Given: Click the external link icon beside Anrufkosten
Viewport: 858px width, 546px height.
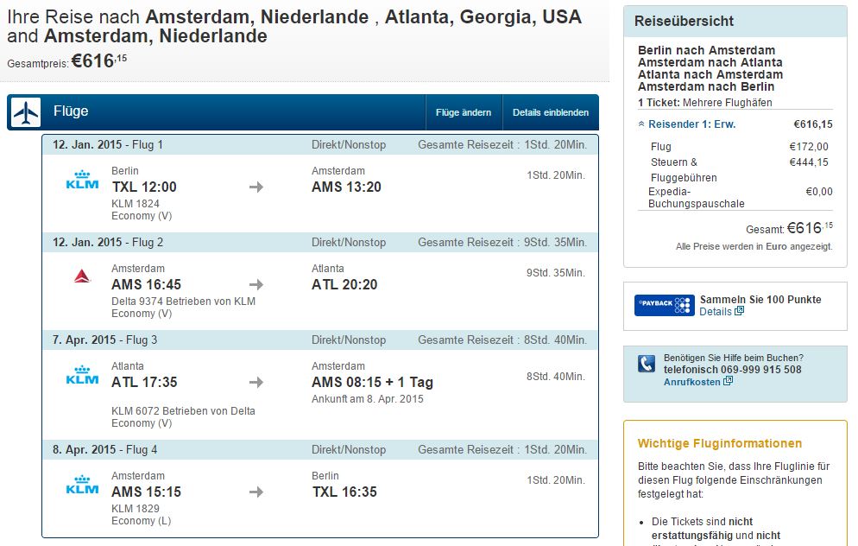Looking at the screenshot, I should (728, 381).
